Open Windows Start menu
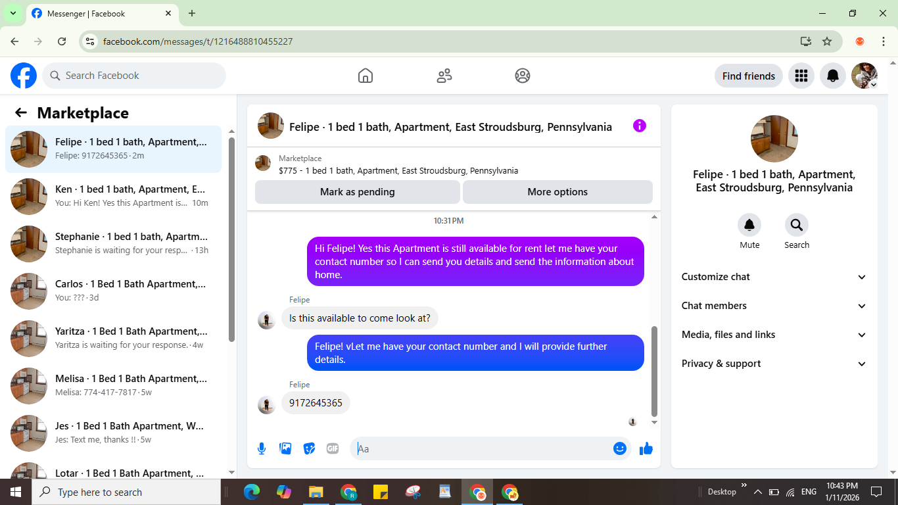898x505 pixels. (16, 492)
